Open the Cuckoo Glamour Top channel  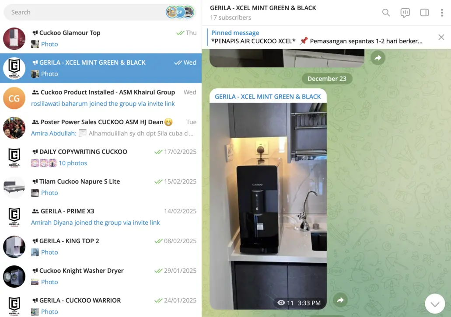point(101,38)
